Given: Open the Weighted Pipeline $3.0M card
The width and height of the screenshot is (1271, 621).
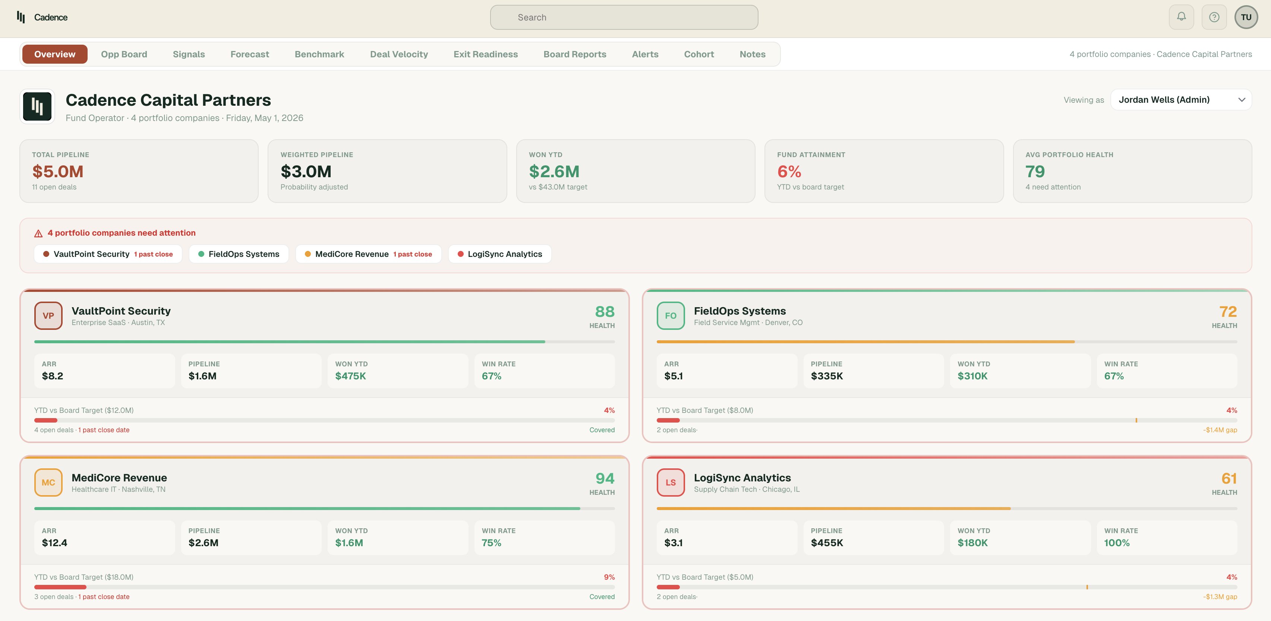Looking at the screenshot, I should point(387,171).
